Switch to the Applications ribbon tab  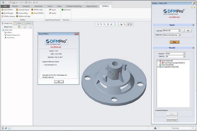tap(92, 6)
